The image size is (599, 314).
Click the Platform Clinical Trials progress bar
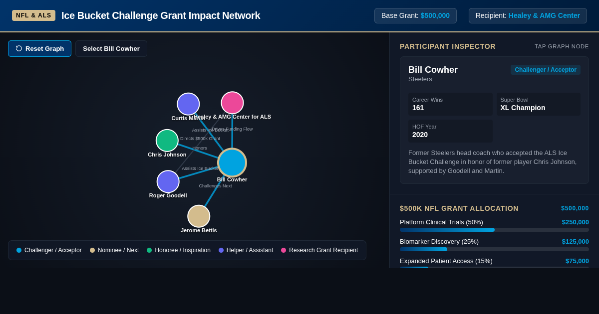tap(494, 230)
